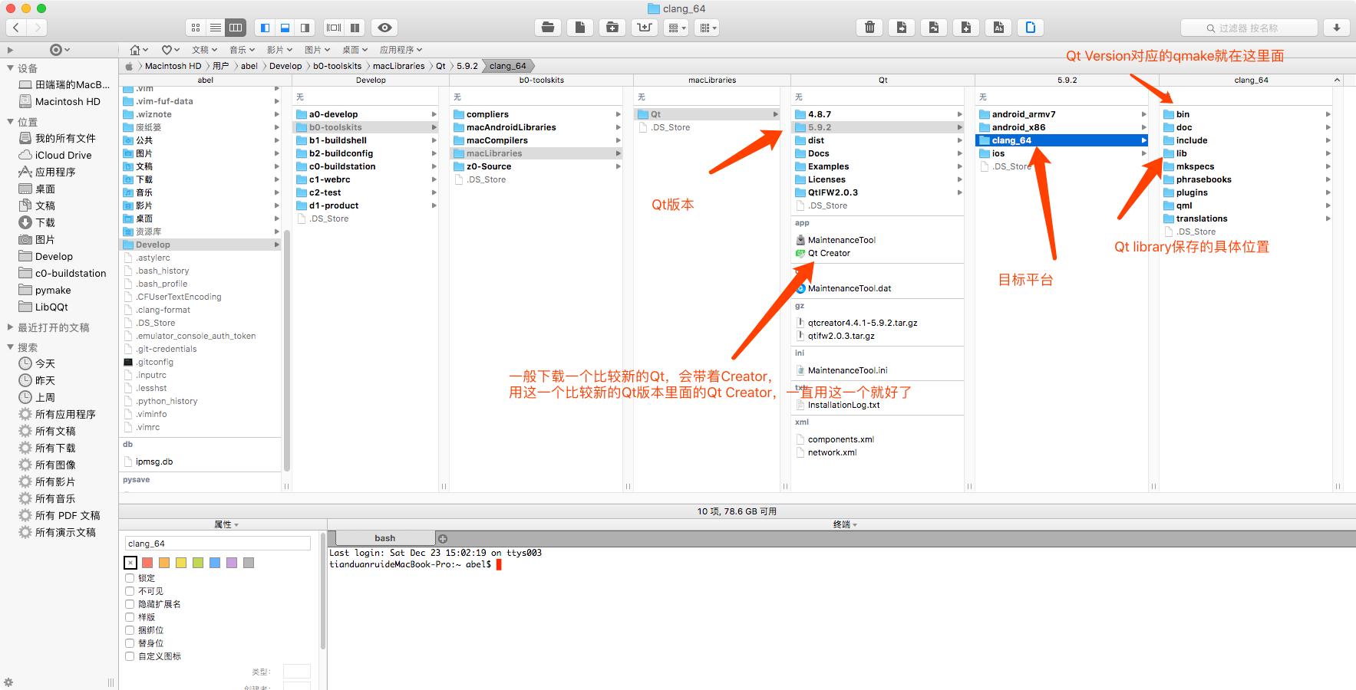Open the sidebar gear at bottom left
The image size is (1356, 690).
(8, 682)
